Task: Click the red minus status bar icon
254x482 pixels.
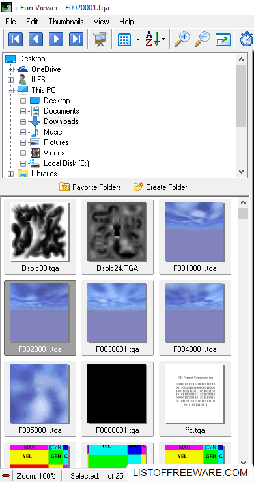Action: (6, 475)
